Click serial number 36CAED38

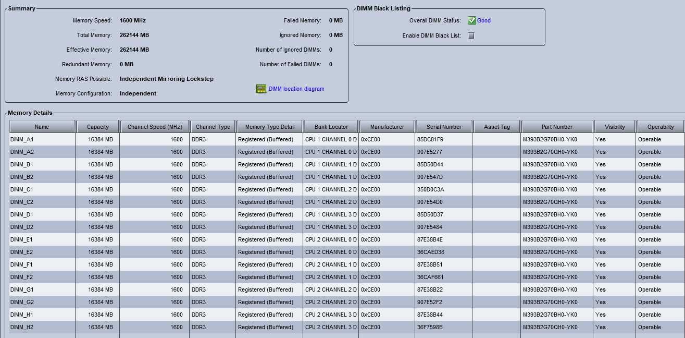coord(431,252)
